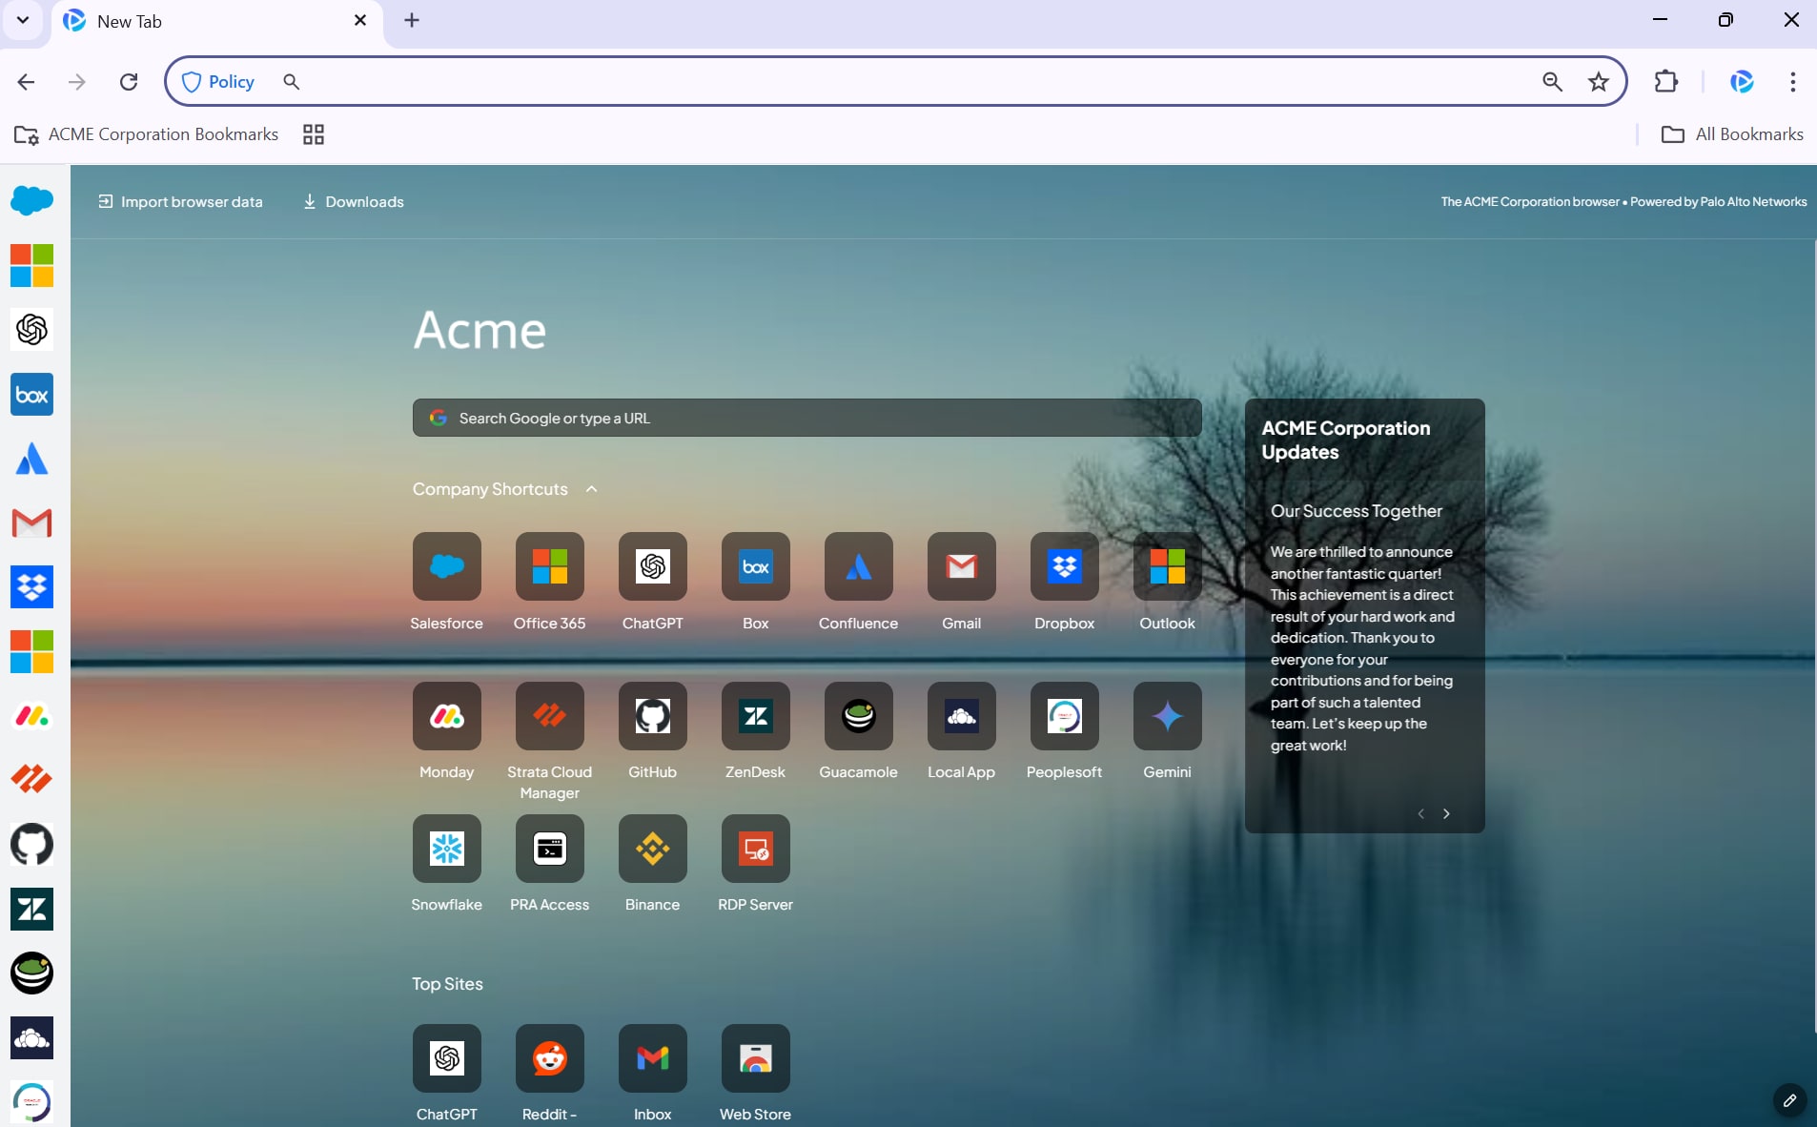The height and width of the screenshot is (1127, 1817).
Task: Open the Box company shortcut
Action: coord(755,566)
